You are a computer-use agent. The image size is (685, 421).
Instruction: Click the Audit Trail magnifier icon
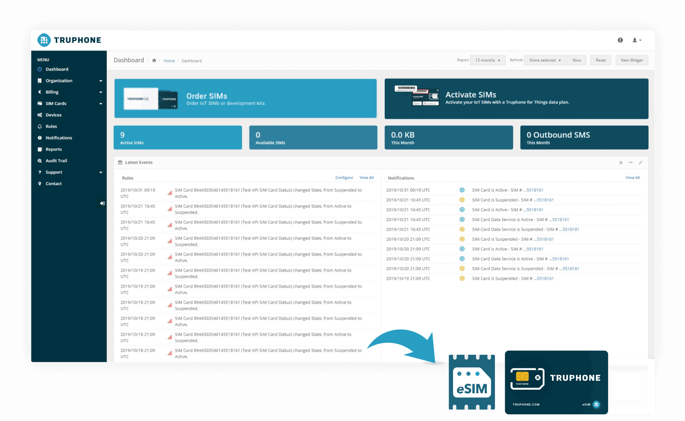(40, 161)
